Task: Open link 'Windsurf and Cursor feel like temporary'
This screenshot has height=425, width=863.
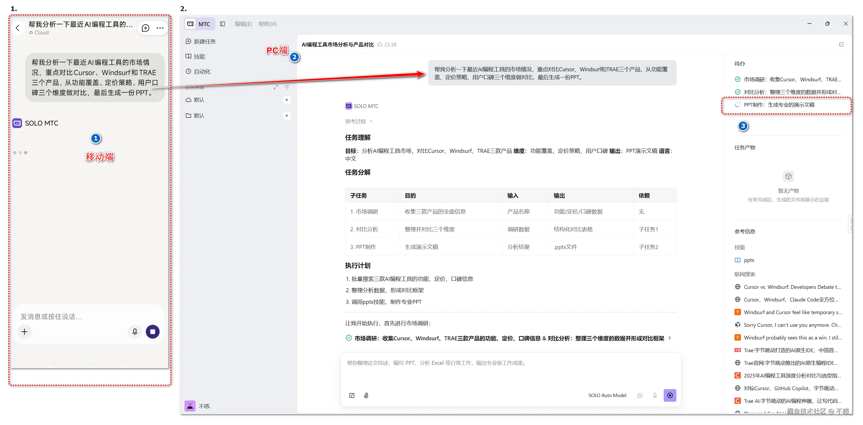Action: (788, 312)
